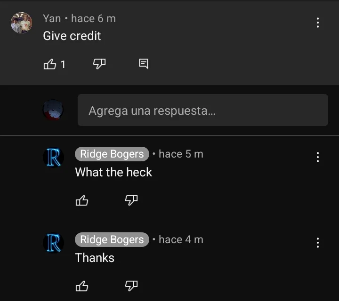This screenshot has width=339, height=301.
Task: Tap Ridge Bogers name on "What the heck"
Action: tap(112, 154)
